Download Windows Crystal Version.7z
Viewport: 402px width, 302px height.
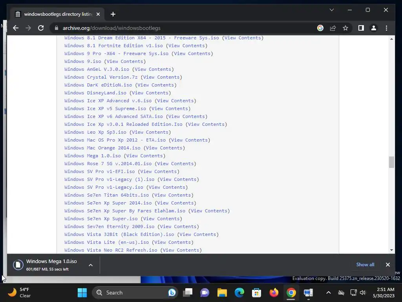point(101,77)
